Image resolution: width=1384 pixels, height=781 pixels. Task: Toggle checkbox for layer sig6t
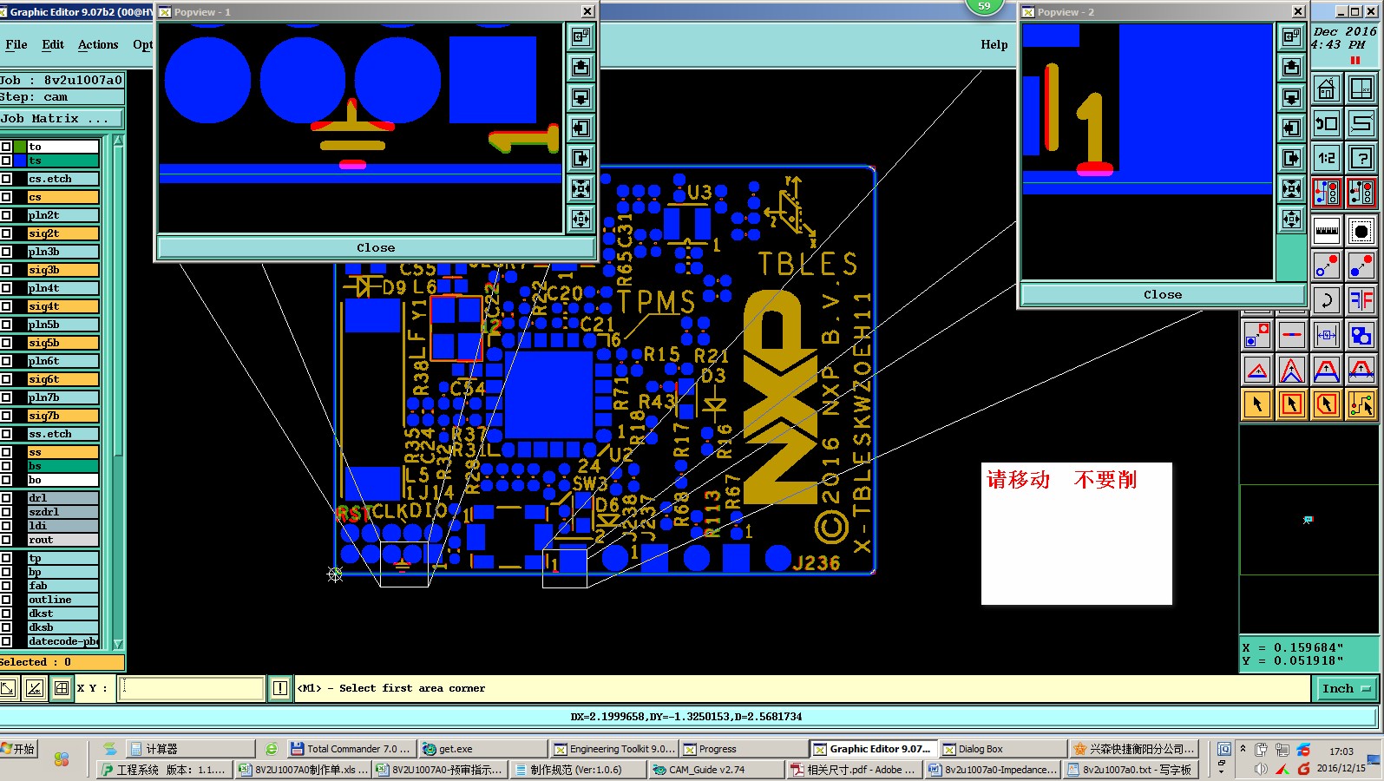point(6,379)
